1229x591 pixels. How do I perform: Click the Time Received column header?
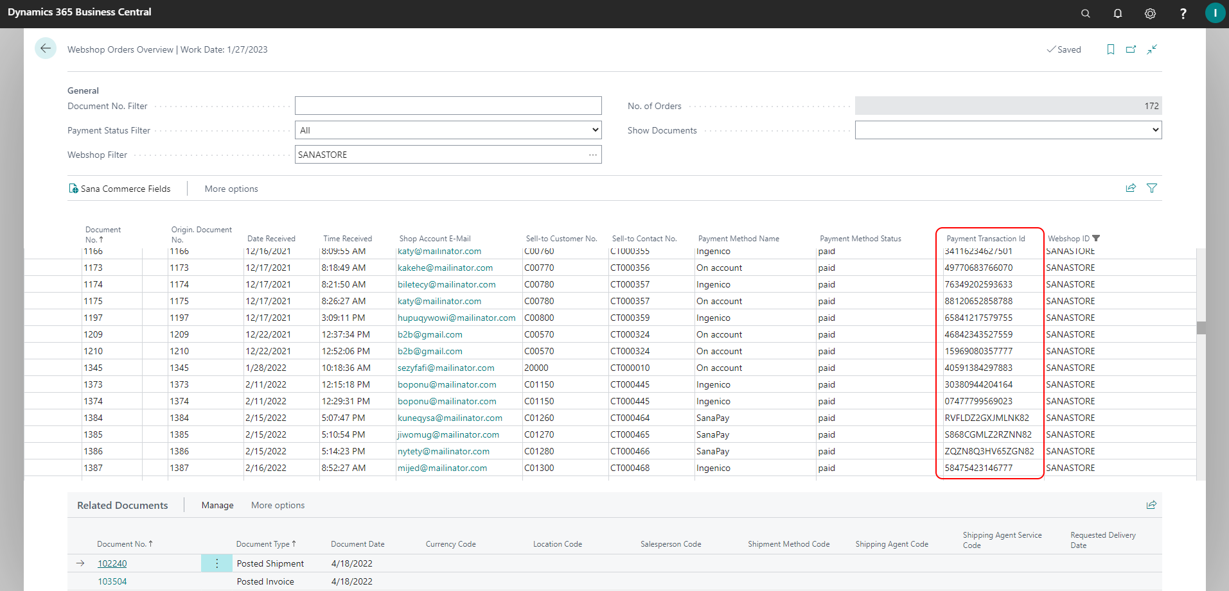348,239
